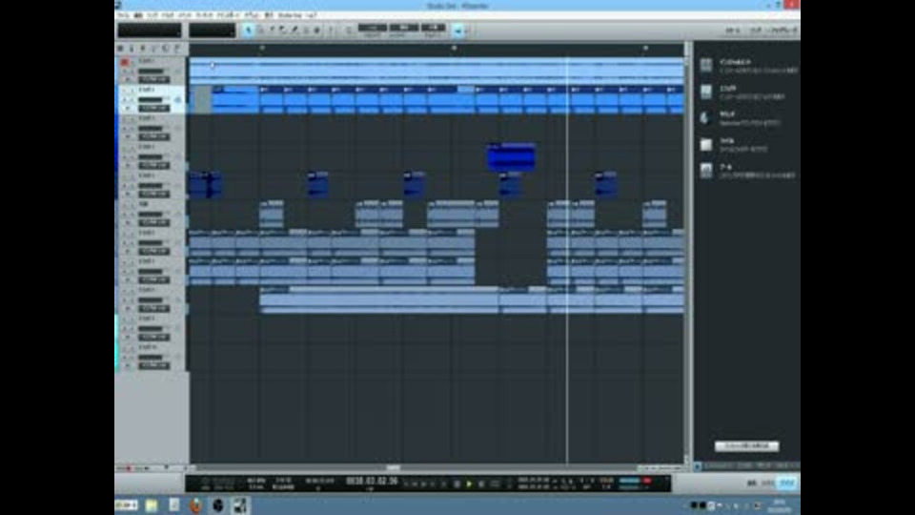Switch to the Start page button
915x515 pixels.
(733, 31)
